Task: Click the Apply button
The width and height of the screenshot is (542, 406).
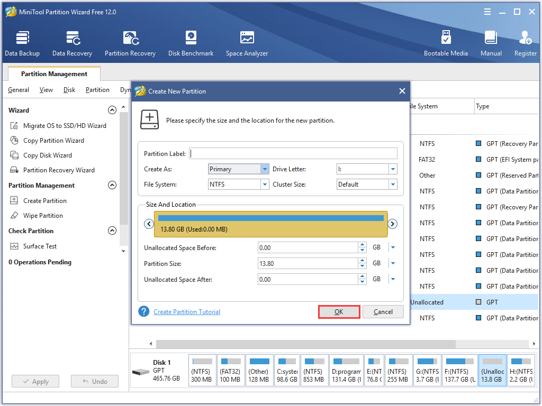Action: coord(35,382)
